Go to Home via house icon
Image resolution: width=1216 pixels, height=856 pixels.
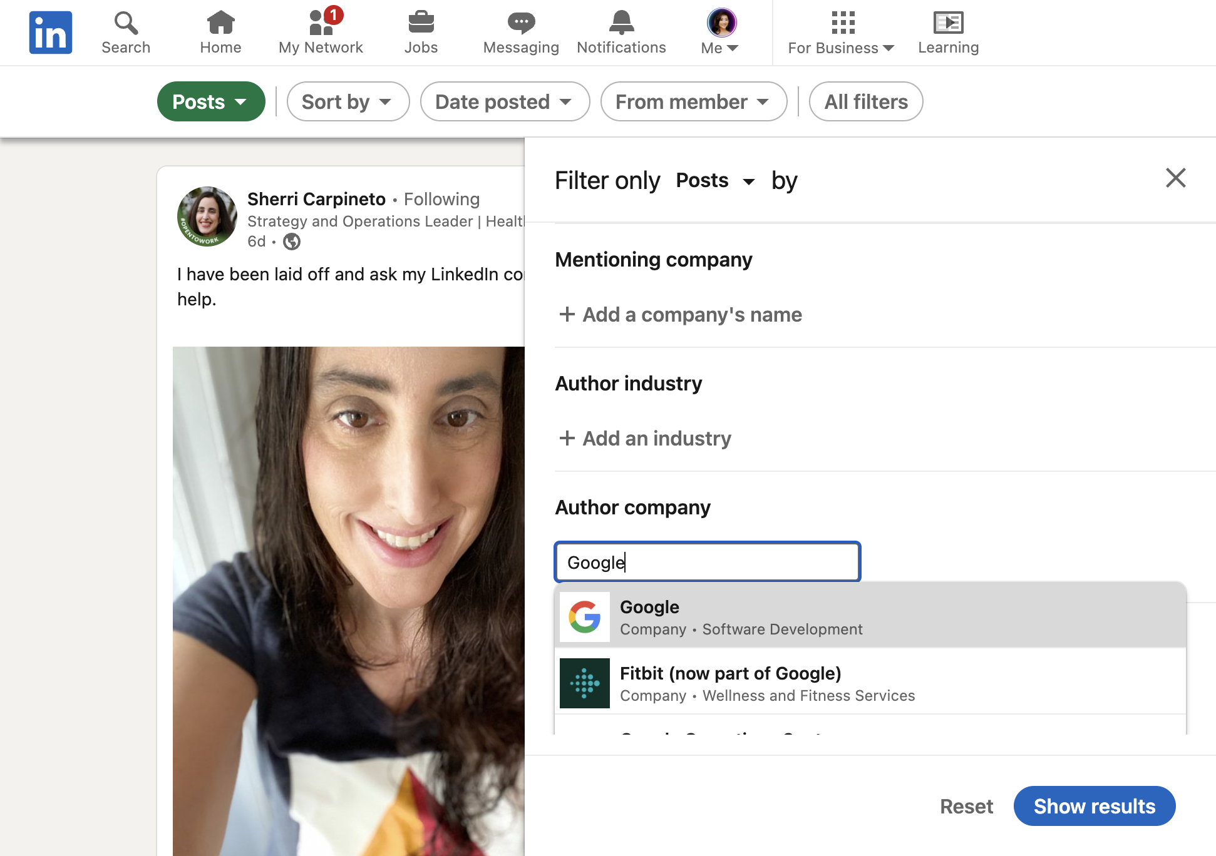(220, 23)
